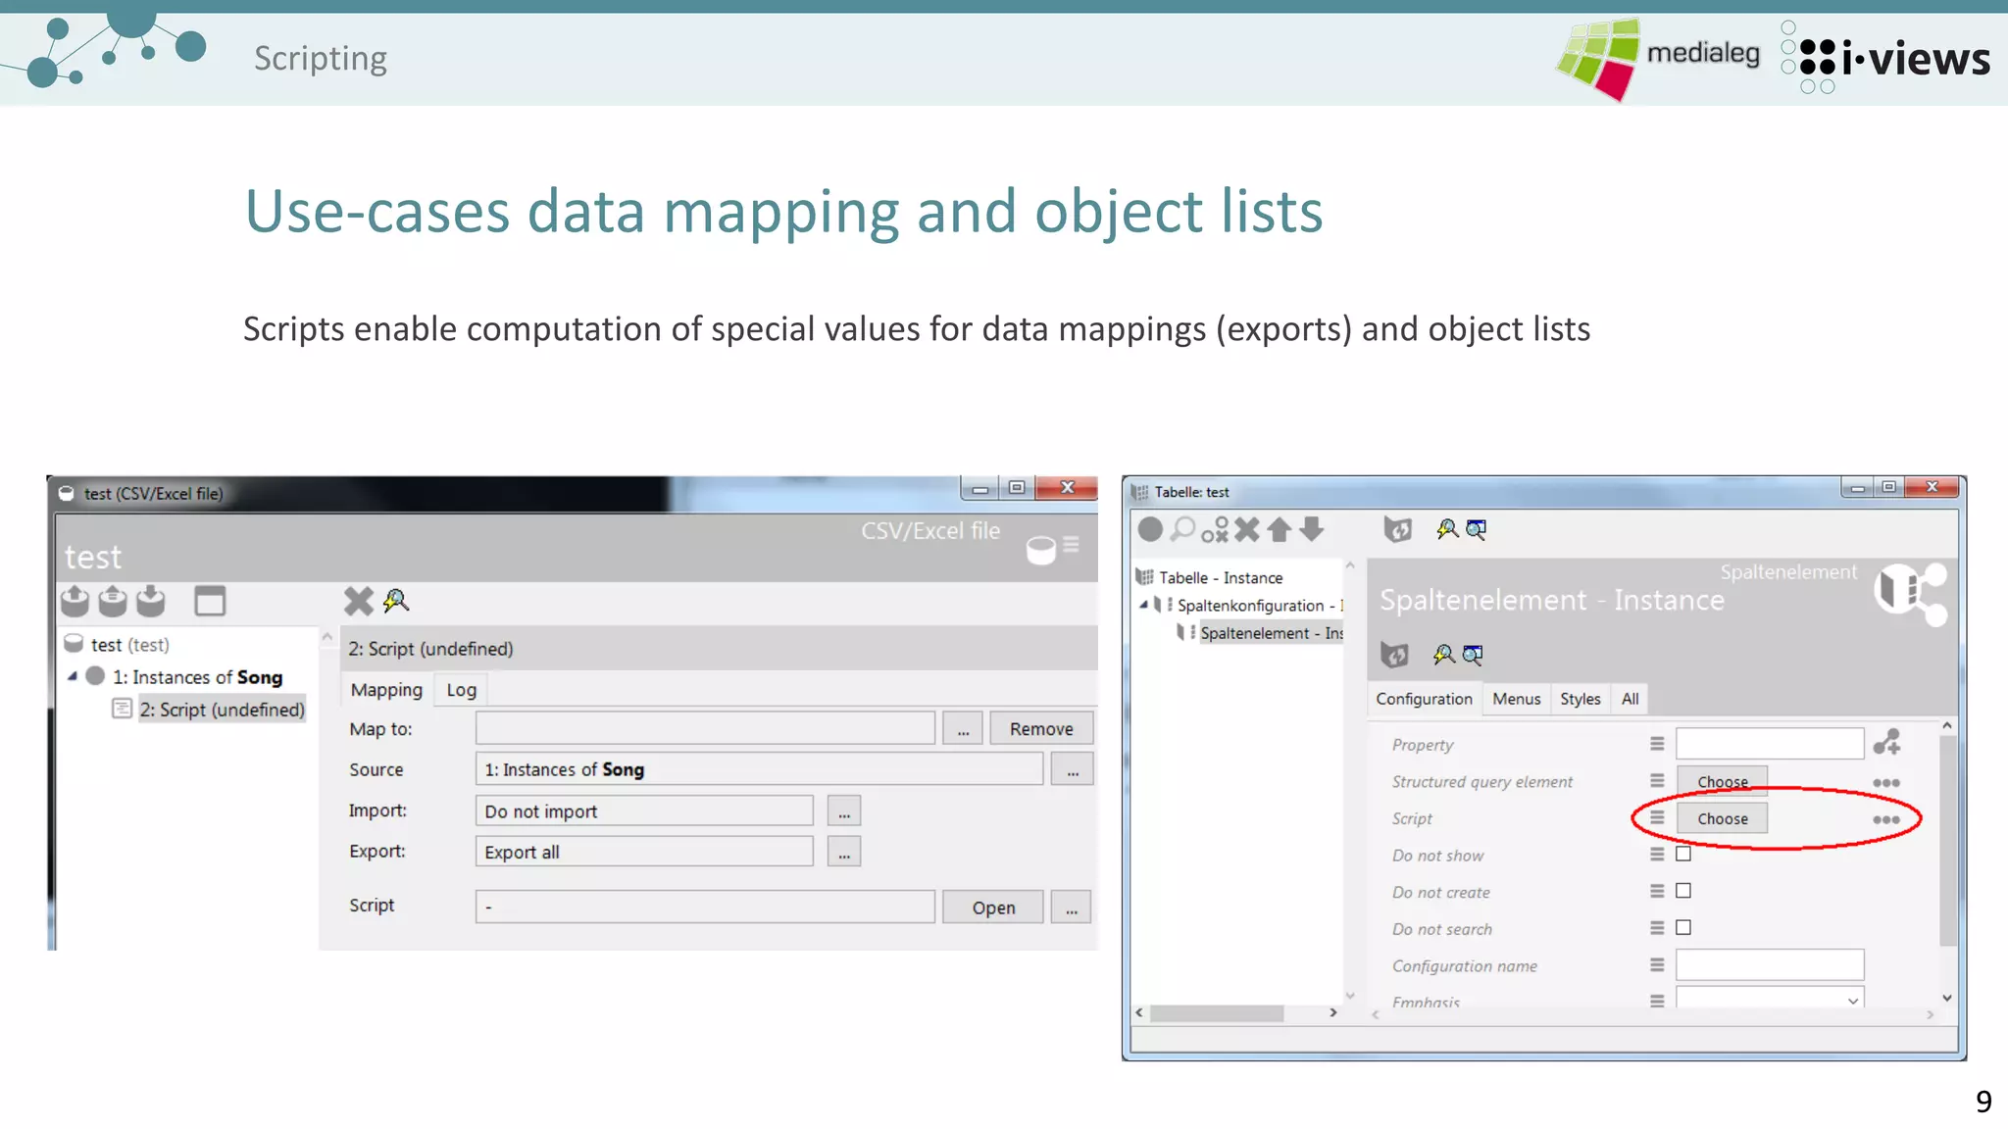
Task: Click the list icon beside Configuration name
Action: [1657, 965]
